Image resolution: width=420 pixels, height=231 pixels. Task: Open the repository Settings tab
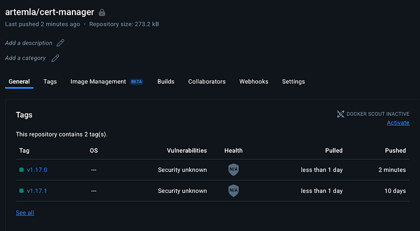293,81
